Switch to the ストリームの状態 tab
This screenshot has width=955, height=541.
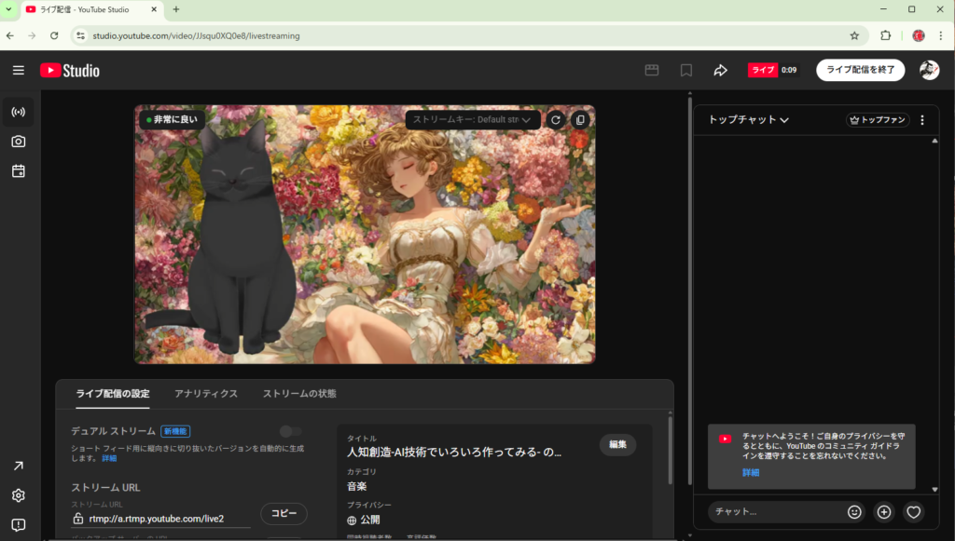(299, 394)
